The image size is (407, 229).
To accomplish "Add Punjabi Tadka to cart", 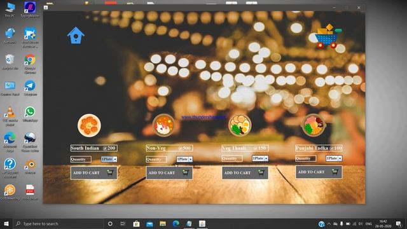I will [x=319, y=172].
